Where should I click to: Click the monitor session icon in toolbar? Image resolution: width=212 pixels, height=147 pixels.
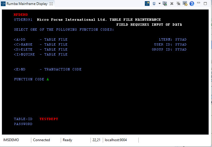tap(154, 4)
